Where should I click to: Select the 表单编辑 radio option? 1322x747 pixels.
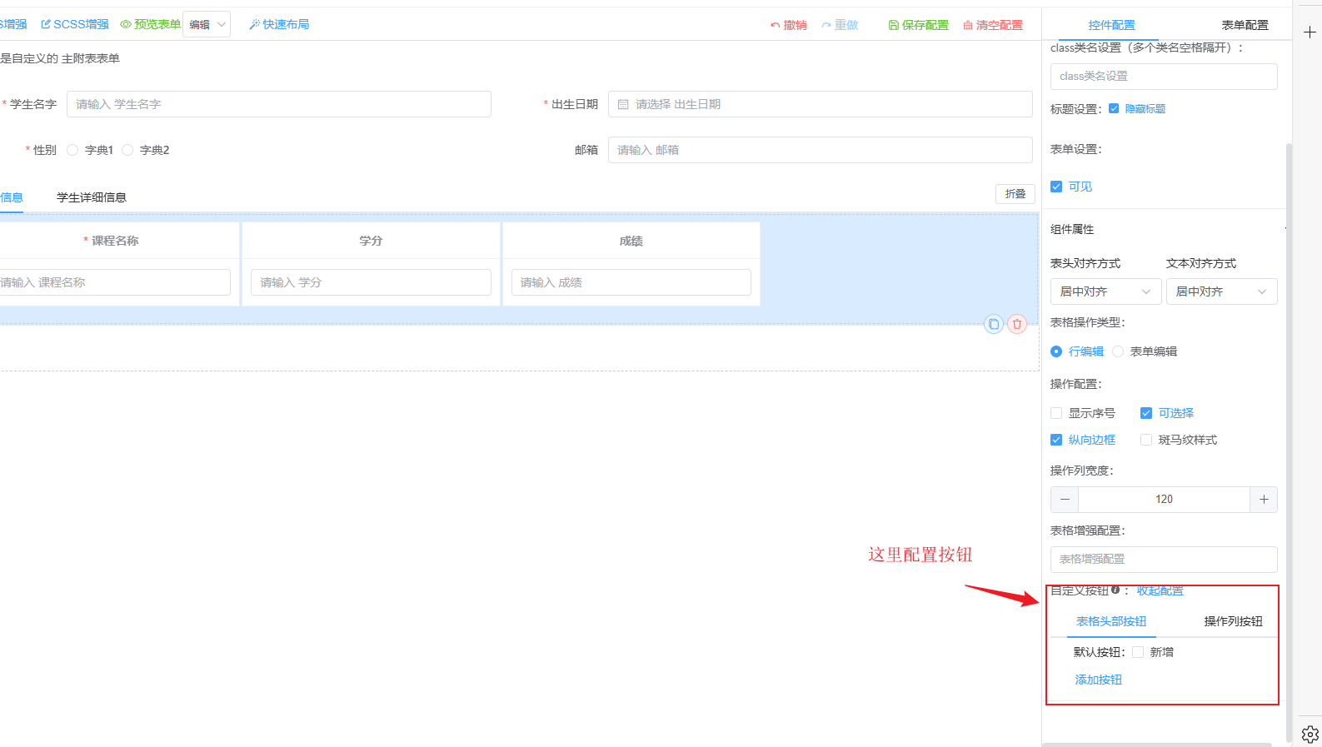[1118, 351]
